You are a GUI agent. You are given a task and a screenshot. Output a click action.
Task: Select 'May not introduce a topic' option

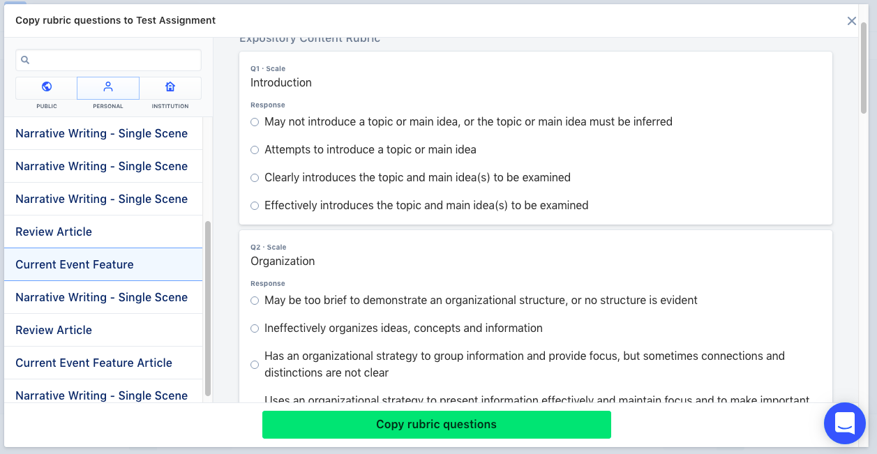tap(255, 122)
